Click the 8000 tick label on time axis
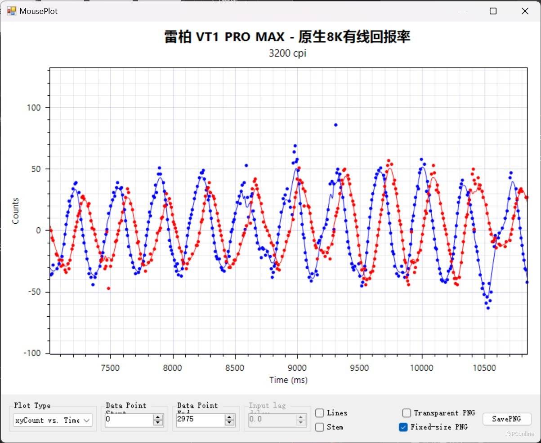This screenshot has width=541, height=443. (x=173, y=368)
